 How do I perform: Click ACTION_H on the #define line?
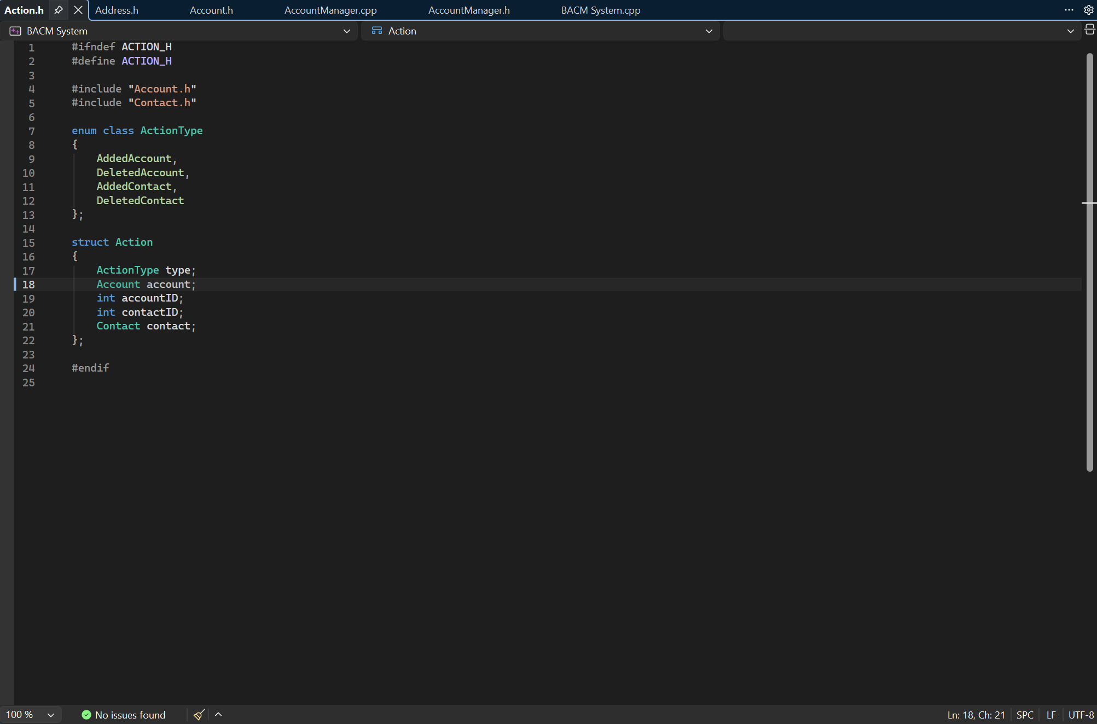(147, 61)
